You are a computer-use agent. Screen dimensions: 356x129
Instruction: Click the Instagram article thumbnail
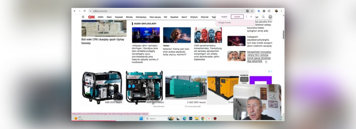coord(236,41)
